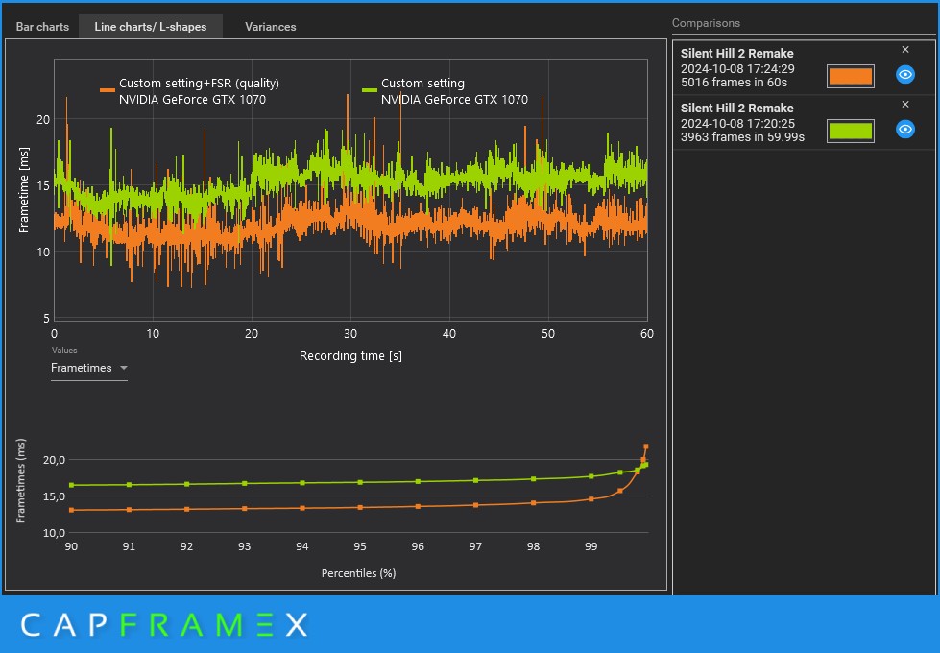The width and height of the screenshot is (940, 653).
Task: Click the green legend marker for Custom setting
Action: [370, 90]
